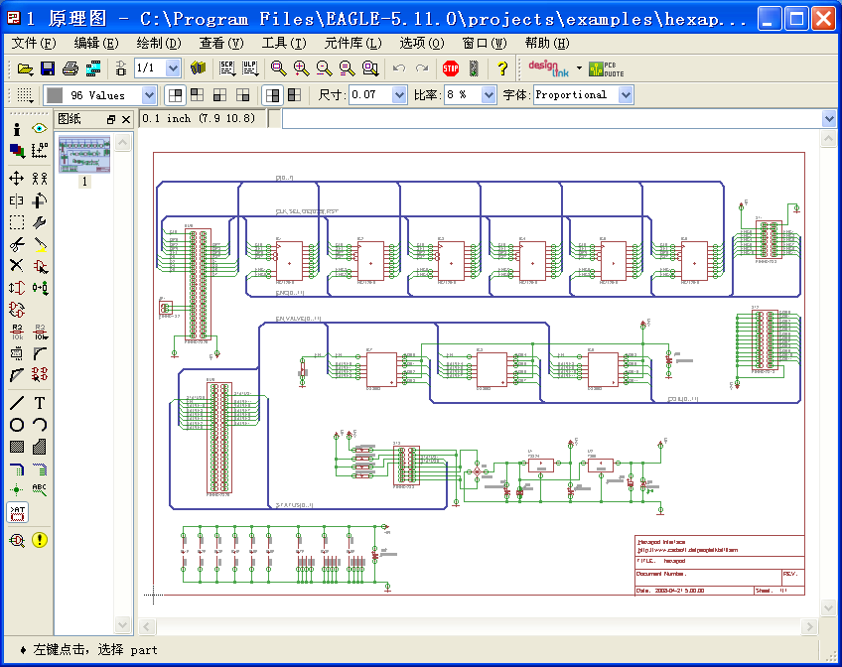Open the 字体 Proportional font dropdown

pos(626,95)
